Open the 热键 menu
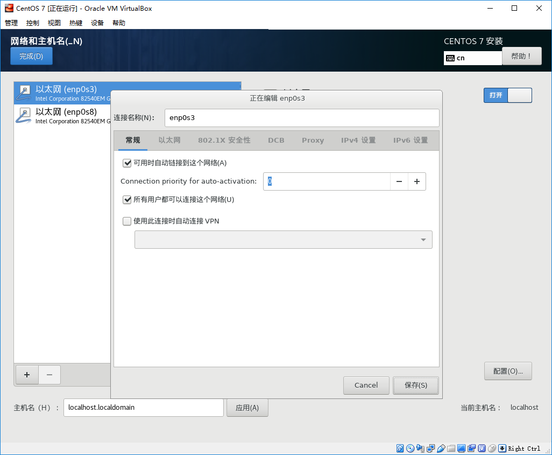This screenshot has width=552, height=455. (x=76, y=23)
